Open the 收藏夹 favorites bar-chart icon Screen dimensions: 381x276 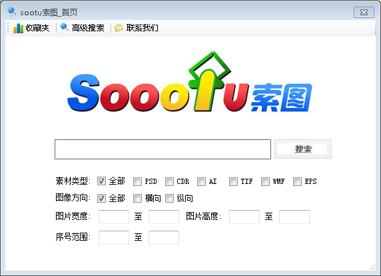18,28
